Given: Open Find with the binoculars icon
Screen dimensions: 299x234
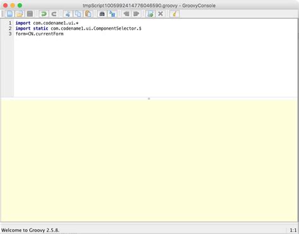Looking at the screenshot, I should click(102, 14).
